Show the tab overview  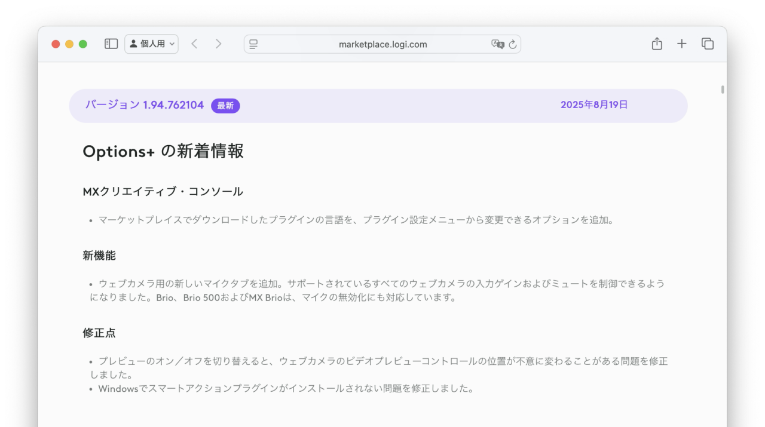707,44
